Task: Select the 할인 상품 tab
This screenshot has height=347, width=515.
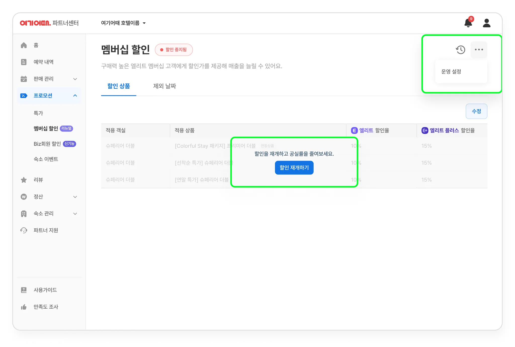Action: 118,86
